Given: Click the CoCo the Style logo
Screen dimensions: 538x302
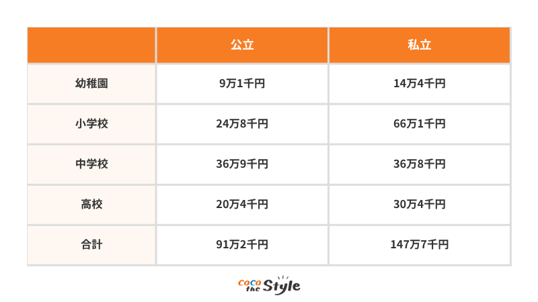Looking at the screenshot, I should click(x=269, y=285).
